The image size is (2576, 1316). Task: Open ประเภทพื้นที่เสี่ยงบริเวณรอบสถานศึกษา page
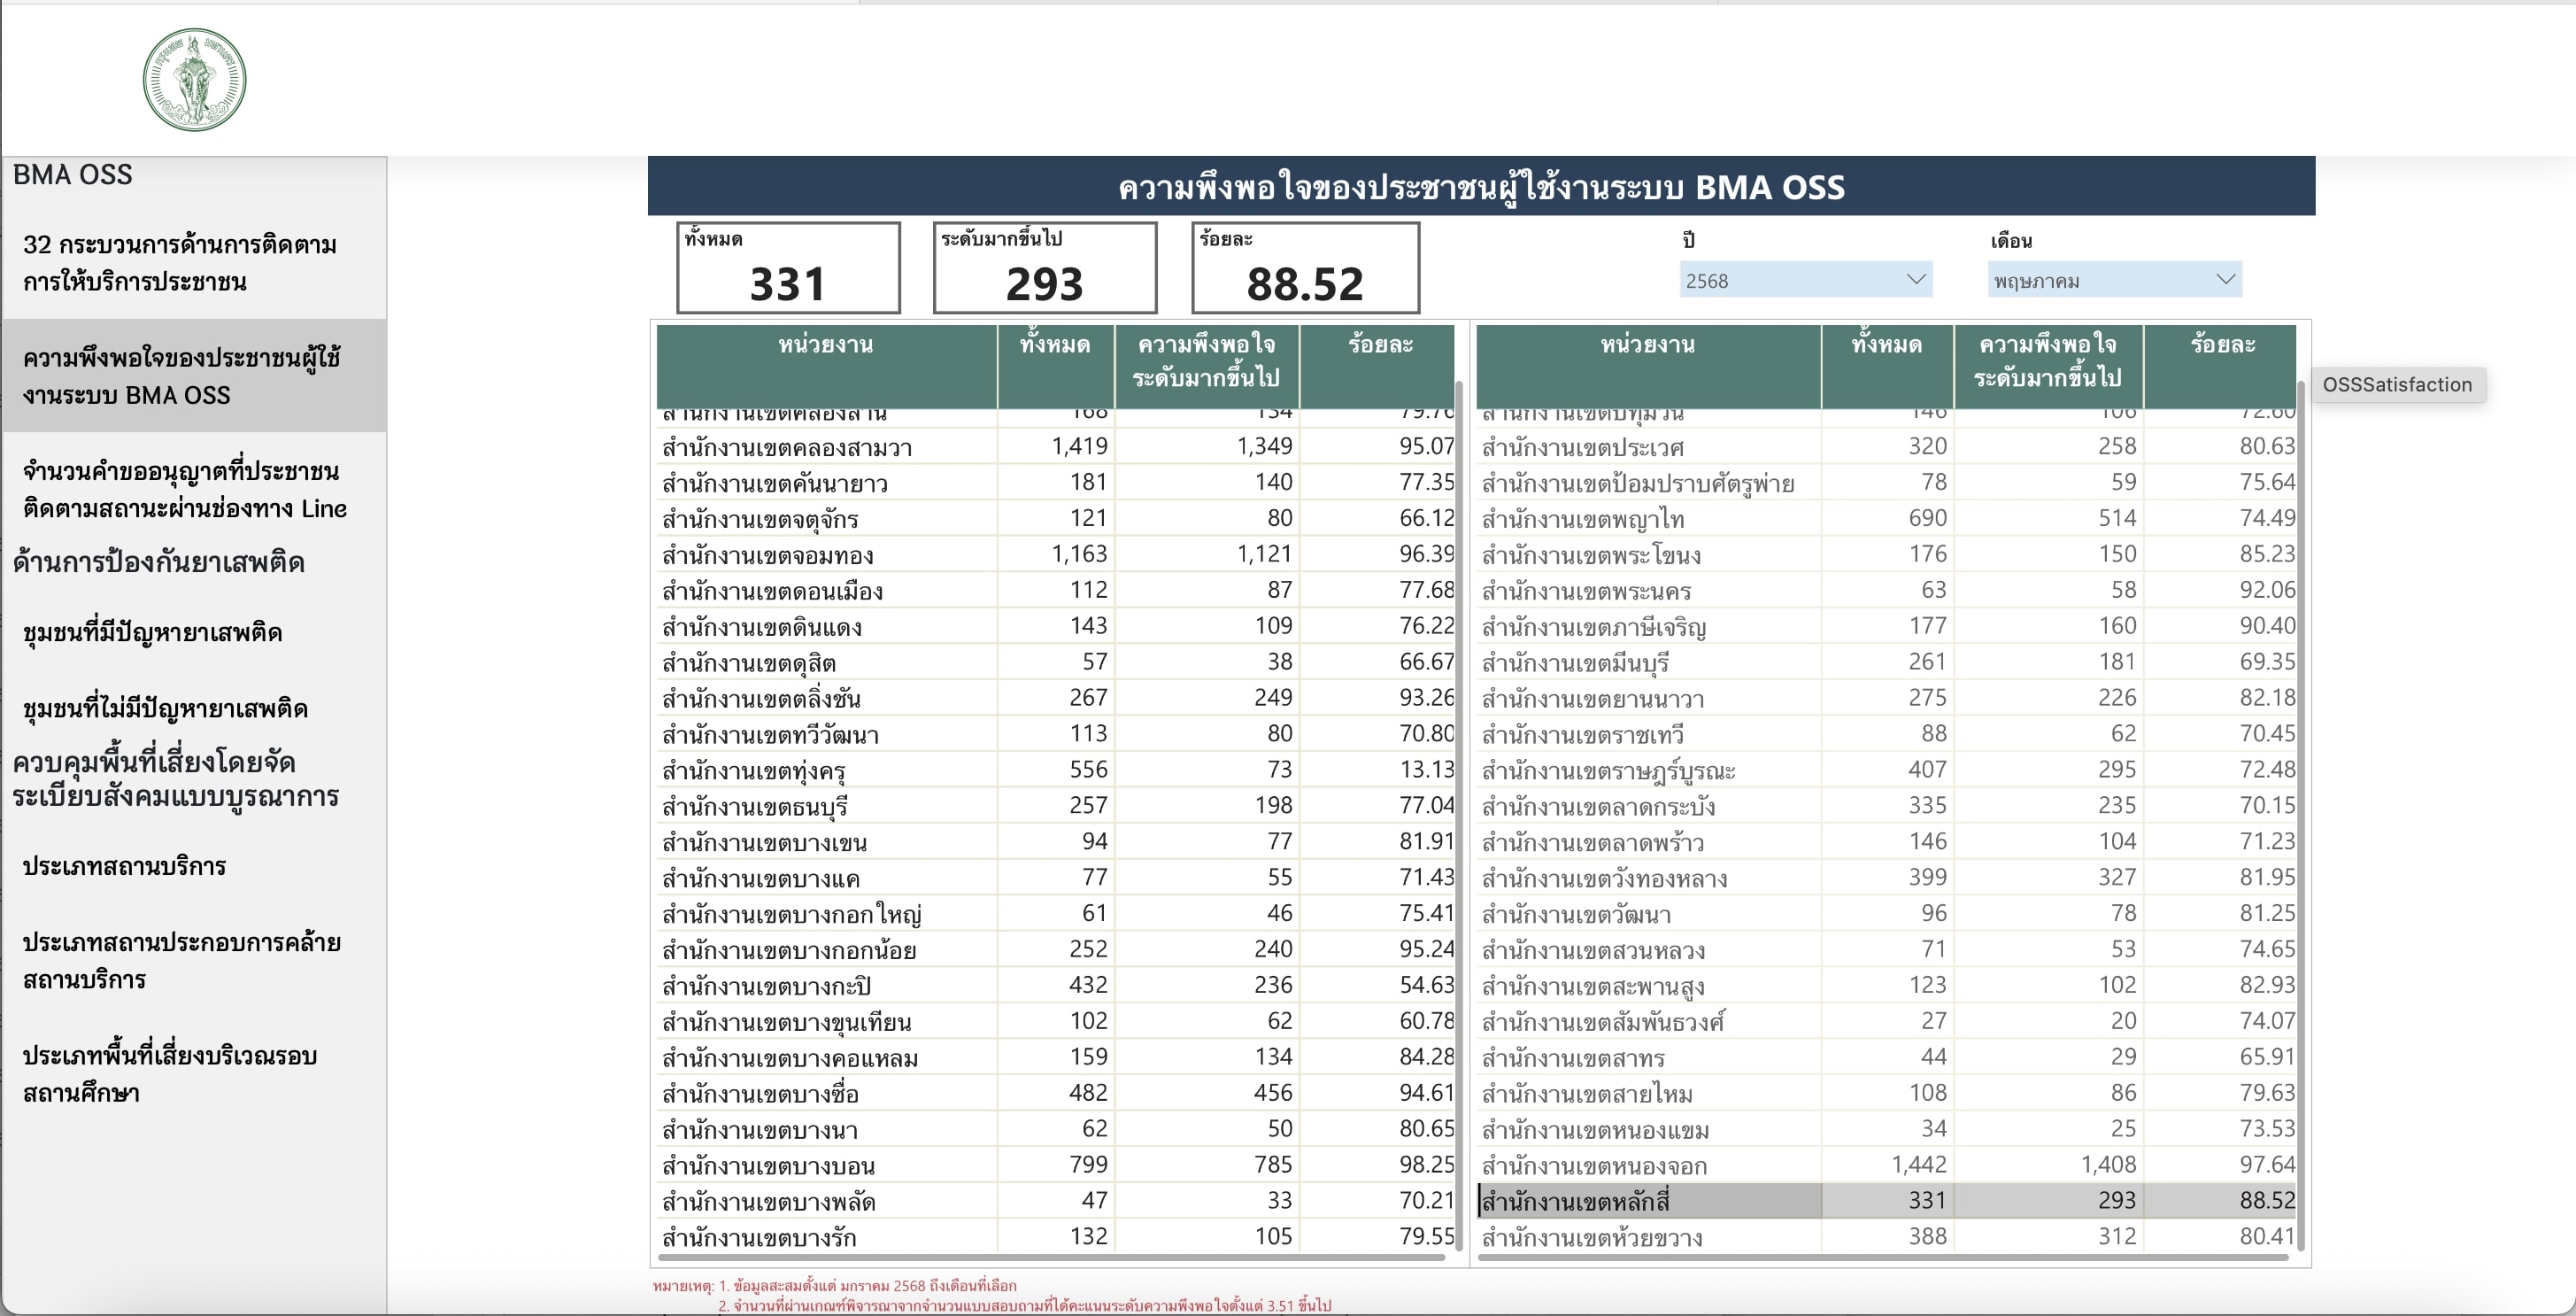tap(195, 1074)
